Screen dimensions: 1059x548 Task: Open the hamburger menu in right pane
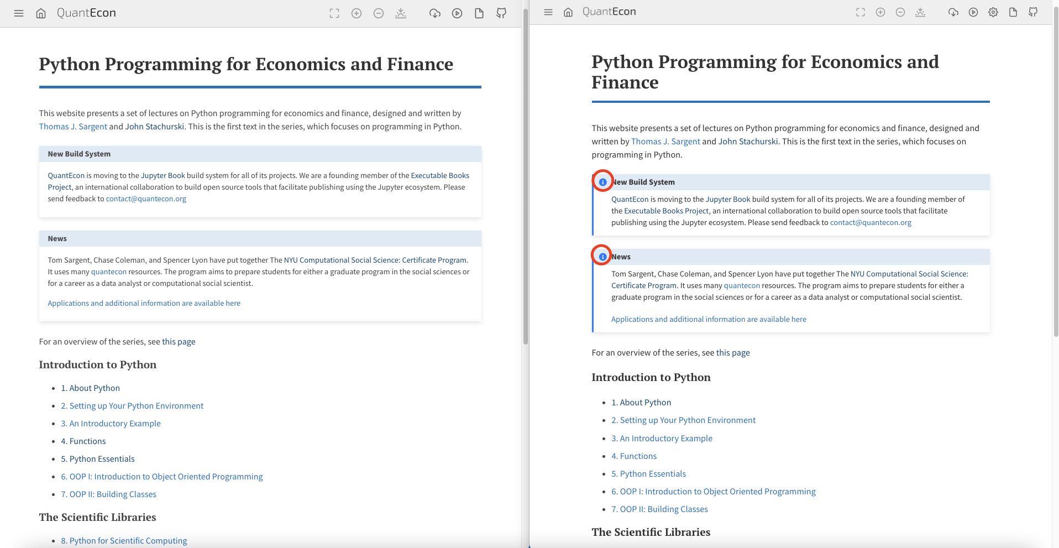click(548, 12)
